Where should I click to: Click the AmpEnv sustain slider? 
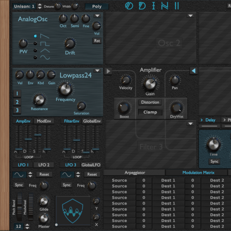tap(38, 135)
